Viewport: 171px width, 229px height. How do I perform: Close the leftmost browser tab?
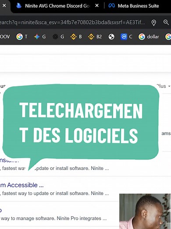[4, 6]
